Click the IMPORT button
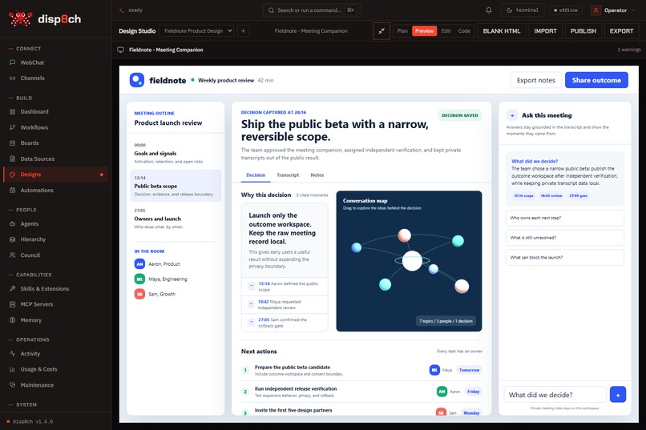646x430 pixels. 545,31
